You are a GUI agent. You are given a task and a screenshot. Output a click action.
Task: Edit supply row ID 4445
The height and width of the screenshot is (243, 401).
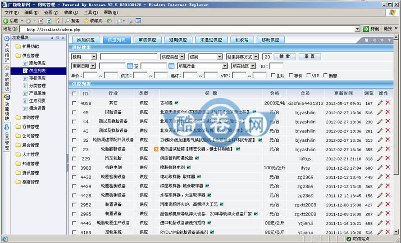coord(380,223)
